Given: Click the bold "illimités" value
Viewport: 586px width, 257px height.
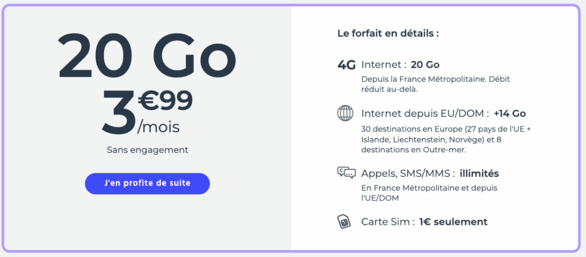Looking at the screenshot, I should click(480, 173).
